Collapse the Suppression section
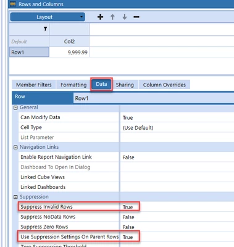234x247 pixels. 15,197
